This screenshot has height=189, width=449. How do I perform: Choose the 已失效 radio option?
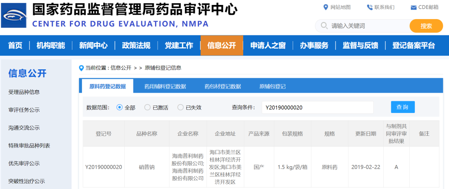(180, 107)
